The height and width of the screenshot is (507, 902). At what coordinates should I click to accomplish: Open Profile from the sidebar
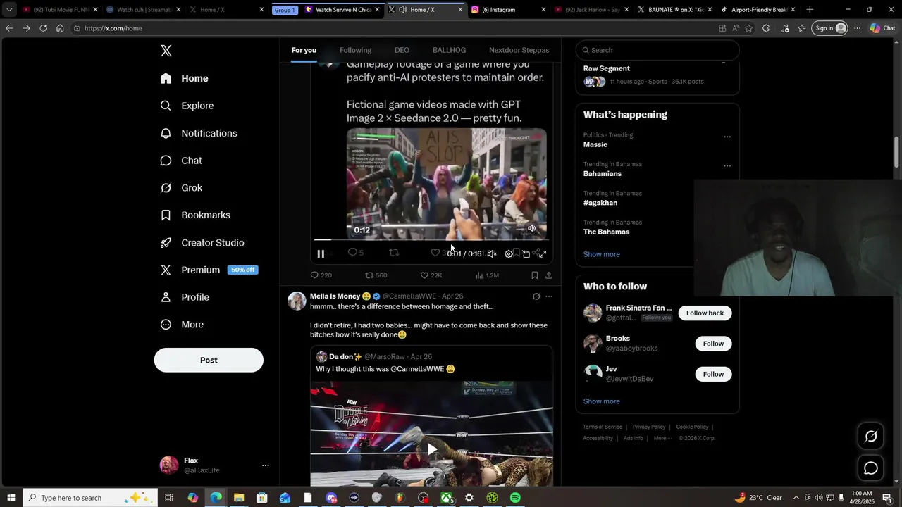[185, 297]
